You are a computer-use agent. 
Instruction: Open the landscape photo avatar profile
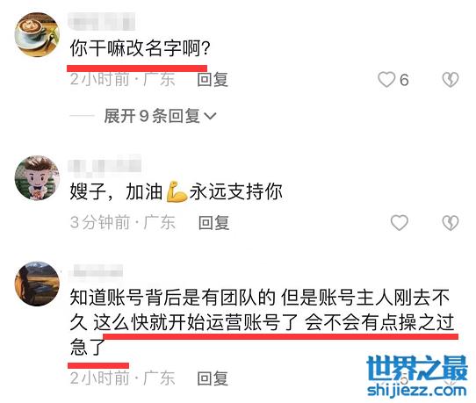pyautogui.click(x=37, y=284)
